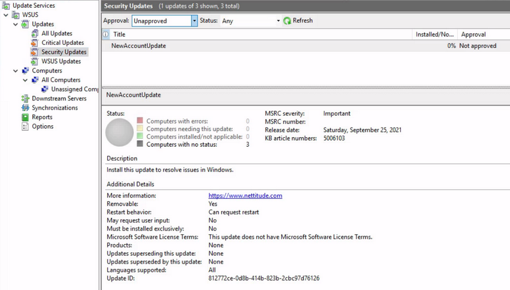Select Security Updates in tree

(64, 52)
